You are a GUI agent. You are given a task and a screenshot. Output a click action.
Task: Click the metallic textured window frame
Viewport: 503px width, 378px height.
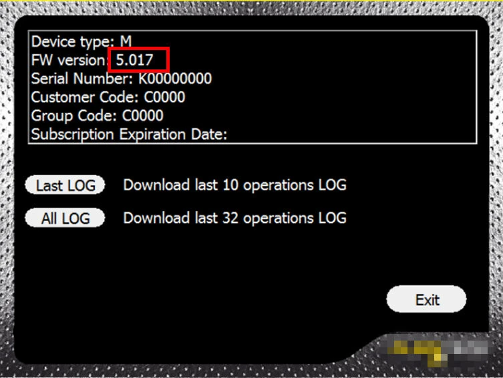click(x=7, y=192)
